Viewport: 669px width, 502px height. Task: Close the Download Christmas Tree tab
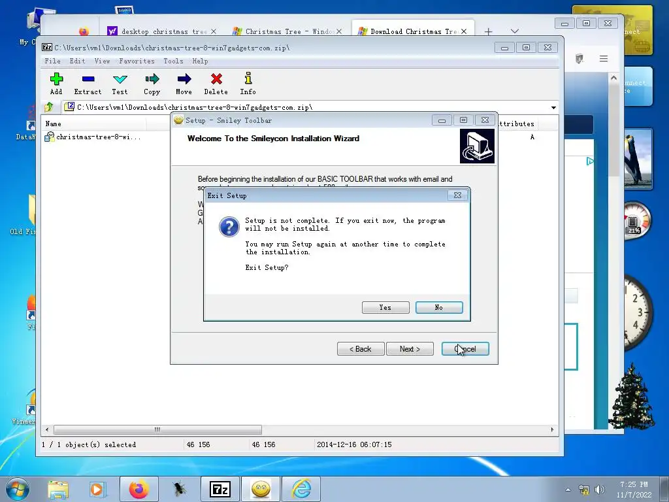[464, 31]
